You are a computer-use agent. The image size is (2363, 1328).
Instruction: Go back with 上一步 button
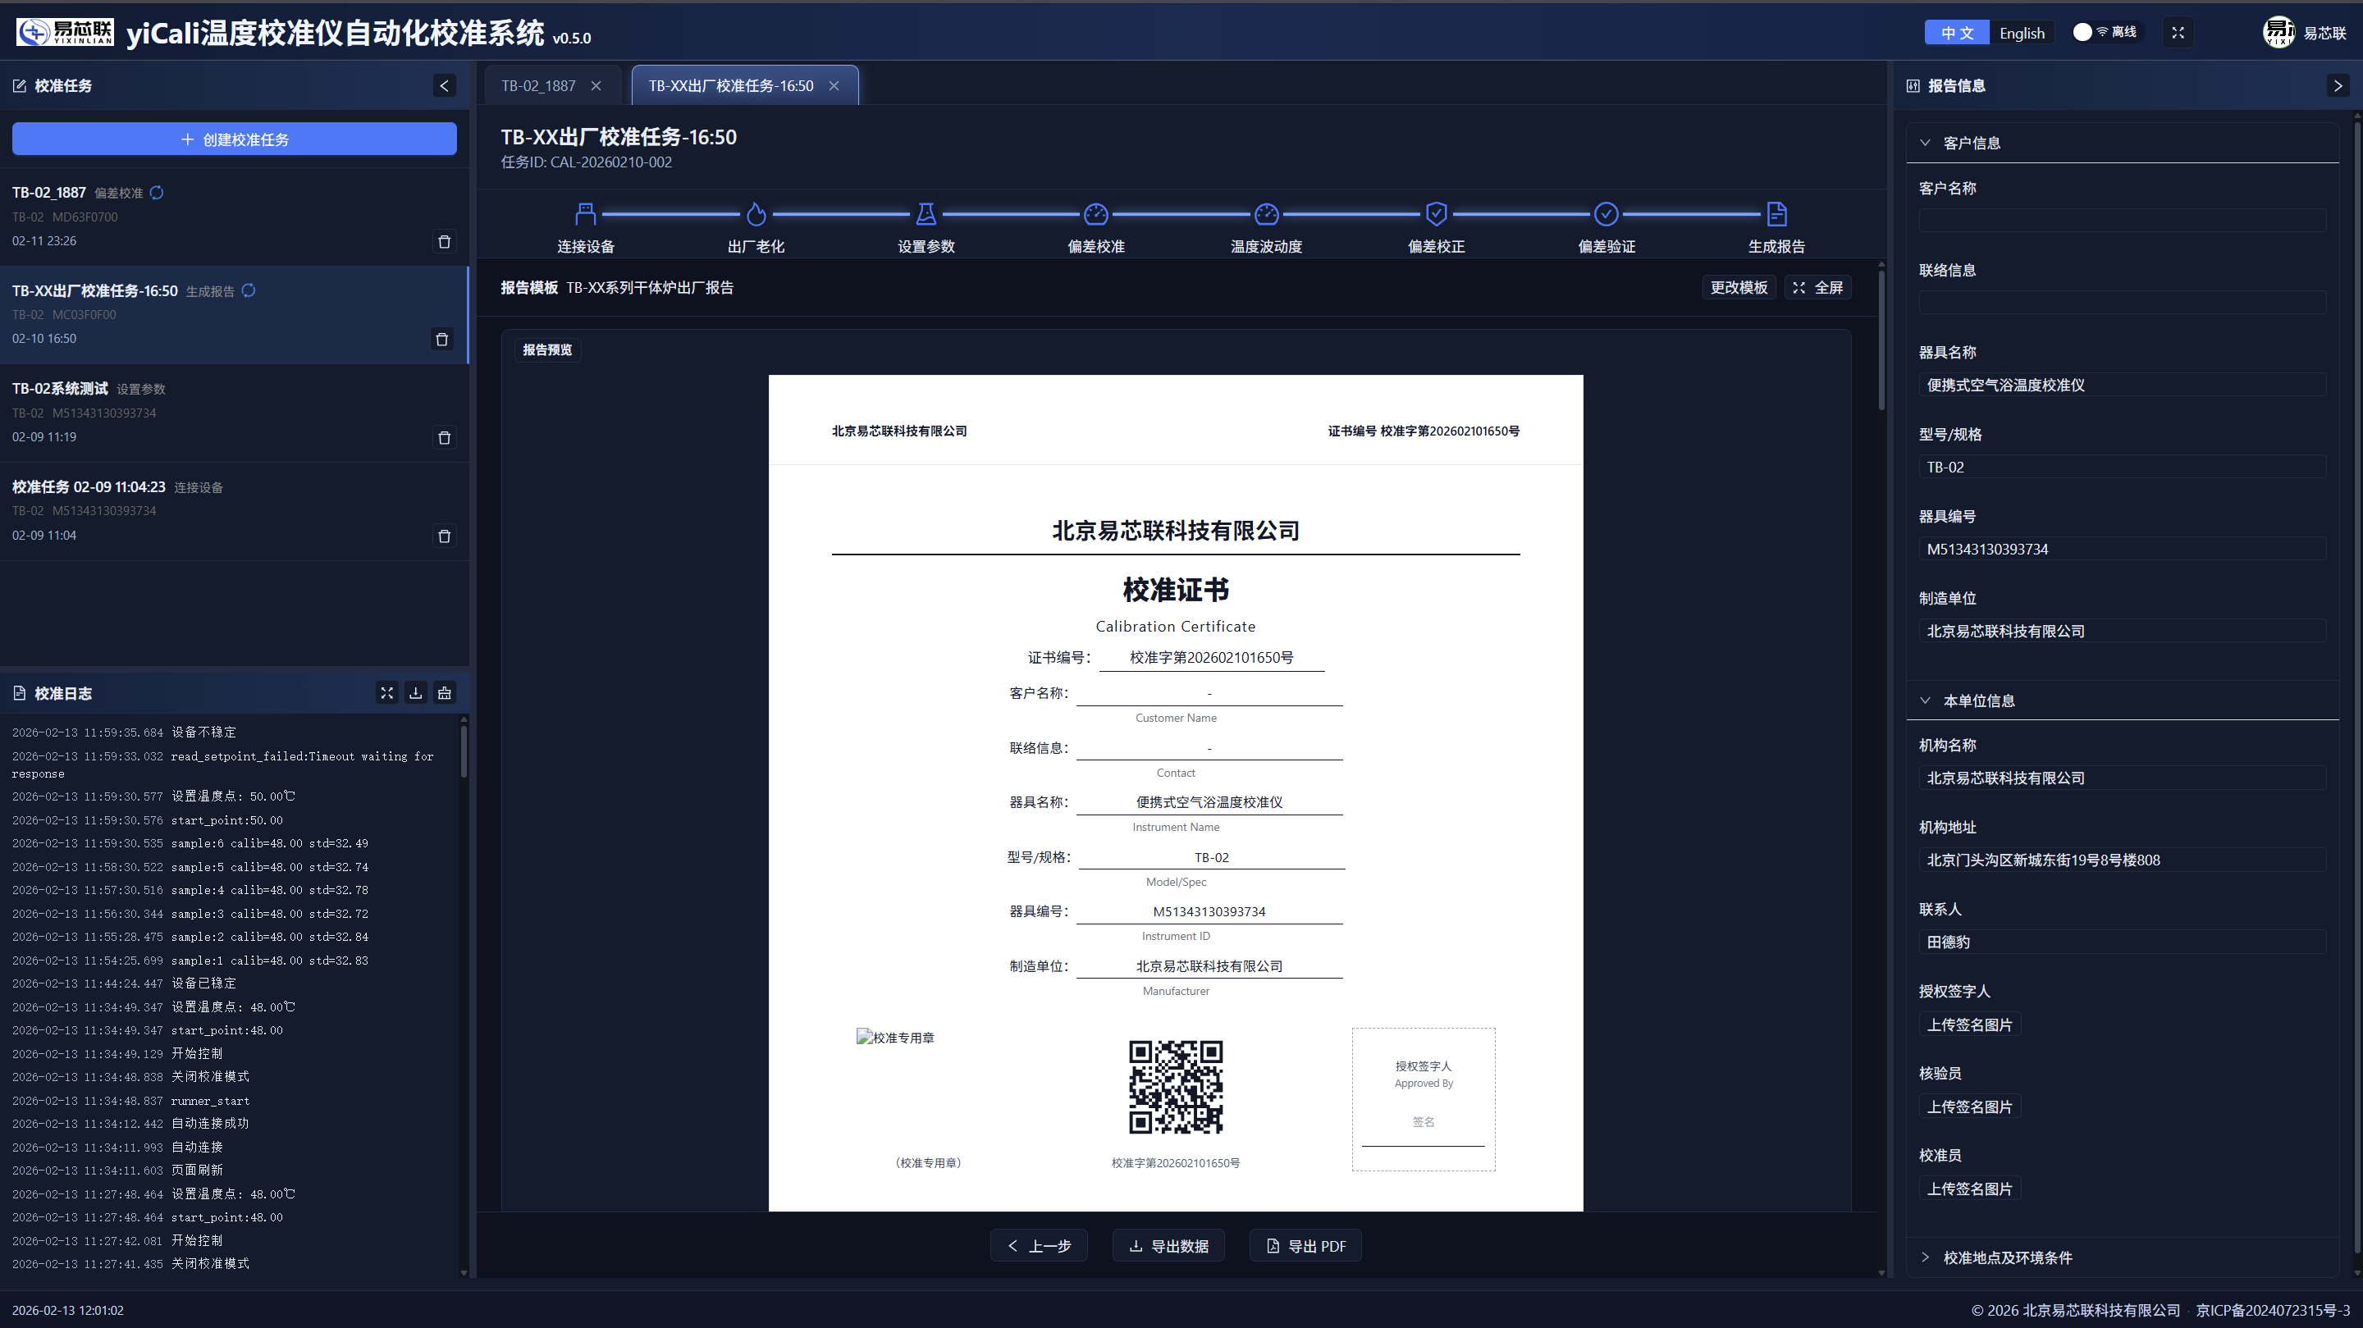point(1040,1245)
